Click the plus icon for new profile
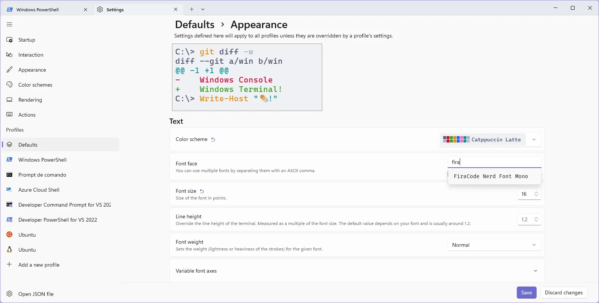The height and width of the screenshot is (303, 599). (9, 264)
